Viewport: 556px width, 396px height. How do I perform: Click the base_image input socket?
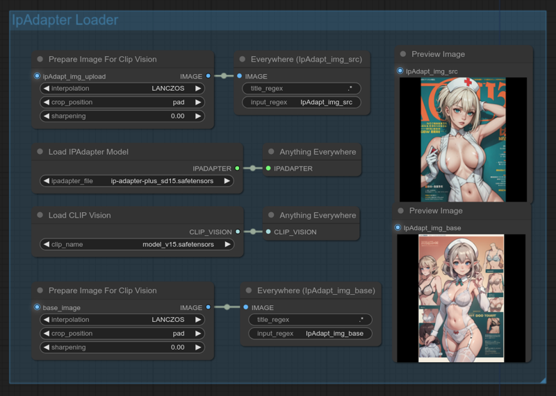[37, 307]
